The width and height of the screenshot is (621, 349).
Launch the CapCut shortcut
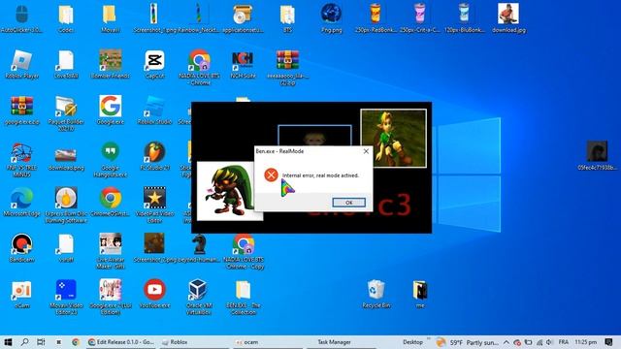(x=154, y=65)
